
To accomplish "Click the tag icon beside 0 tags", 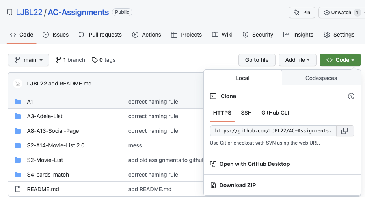I will click(x=95, y=60).
